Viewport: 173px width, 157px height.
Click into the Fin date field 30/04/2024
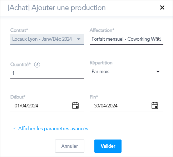pos(127,106)
